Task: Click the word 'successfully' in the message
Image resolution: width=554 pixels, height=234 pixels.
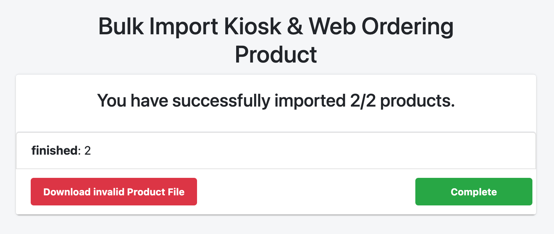Action: point(221,101)
